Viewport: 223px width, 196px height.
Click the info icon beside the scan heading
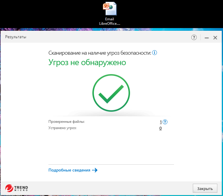coord(155,53)
